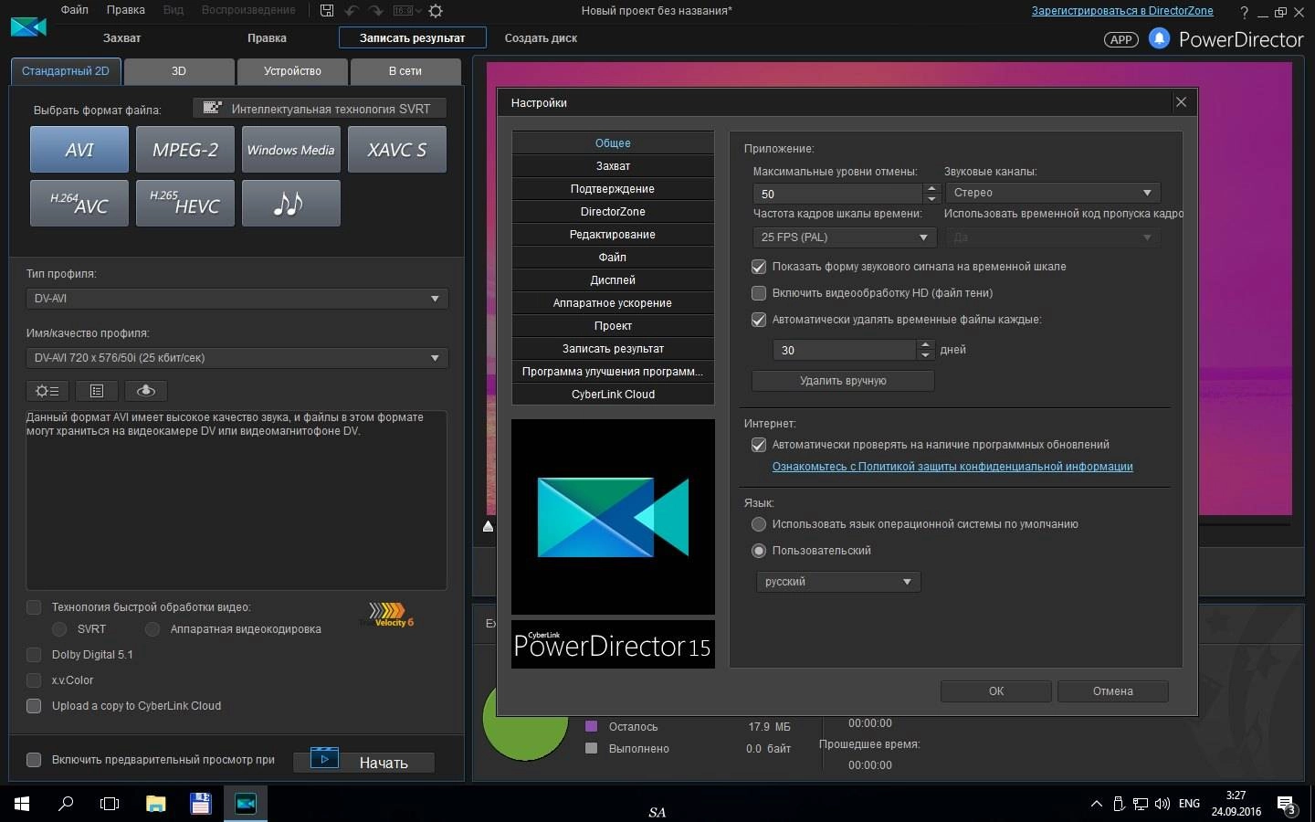
Task: Click the PowerDirector logo icon at top left
Action: pos(28,27)
